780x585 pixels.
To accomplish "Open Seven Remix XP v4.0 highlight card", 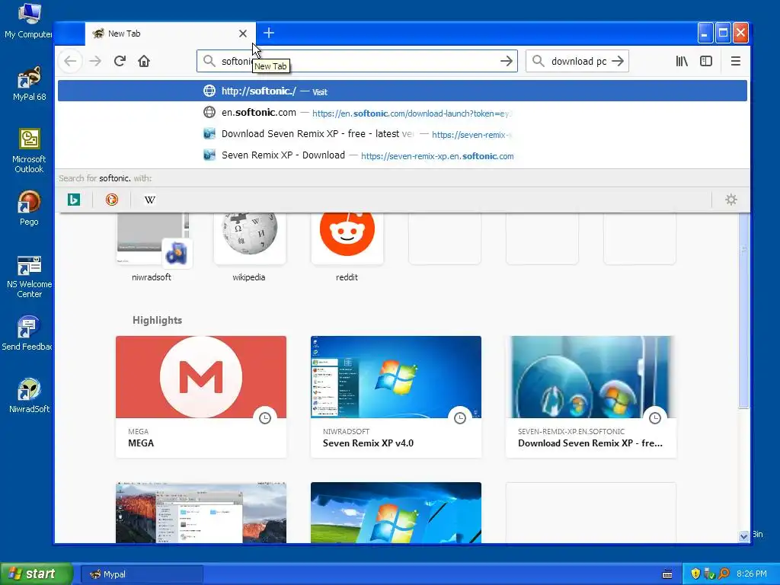I will (396, 396).
